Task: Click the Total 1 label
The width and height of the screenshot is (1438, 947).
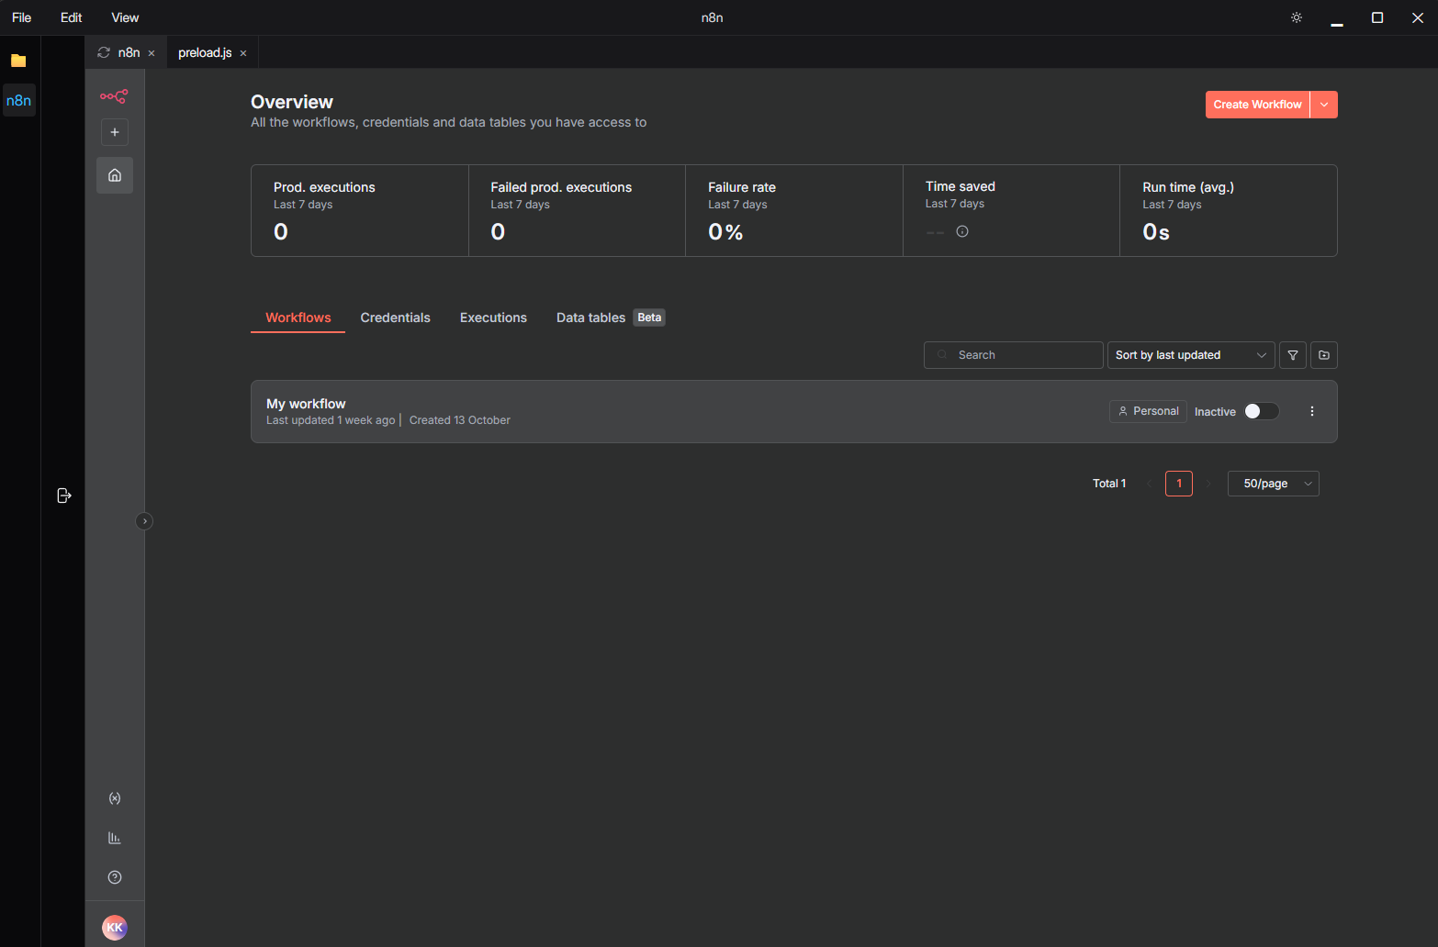Action: click(1109, 484)
